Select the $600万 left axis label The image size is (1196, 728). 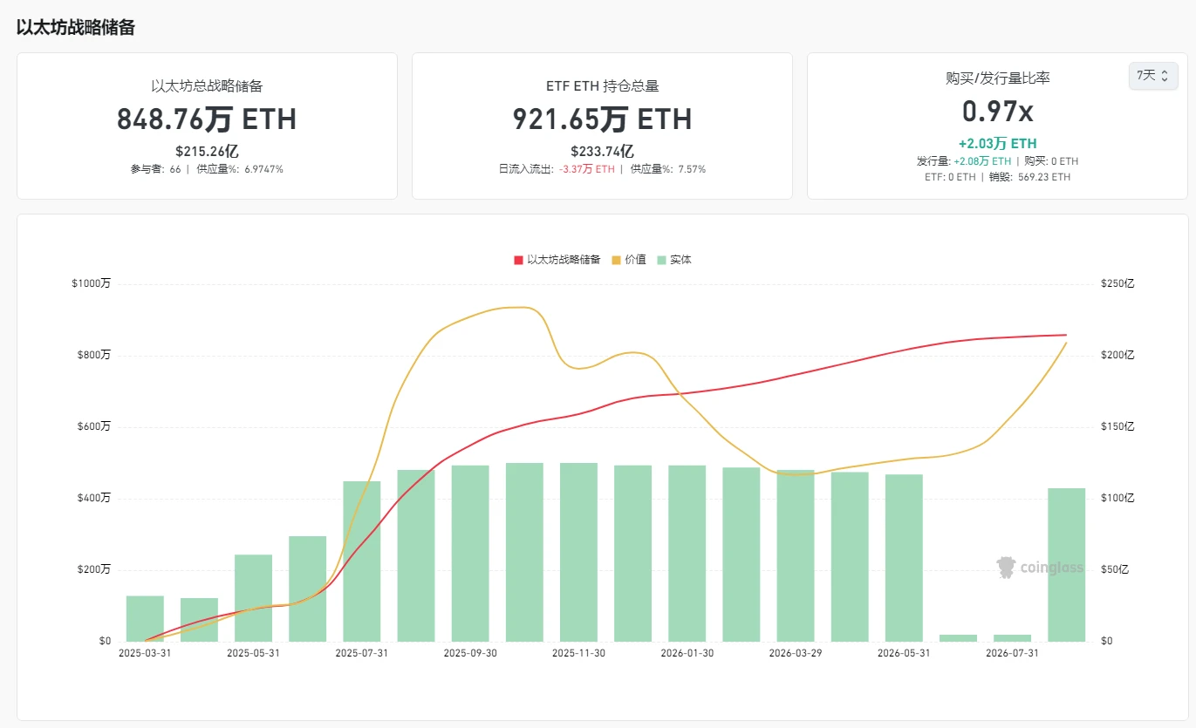pyautogui.click(x=93, y=426)
